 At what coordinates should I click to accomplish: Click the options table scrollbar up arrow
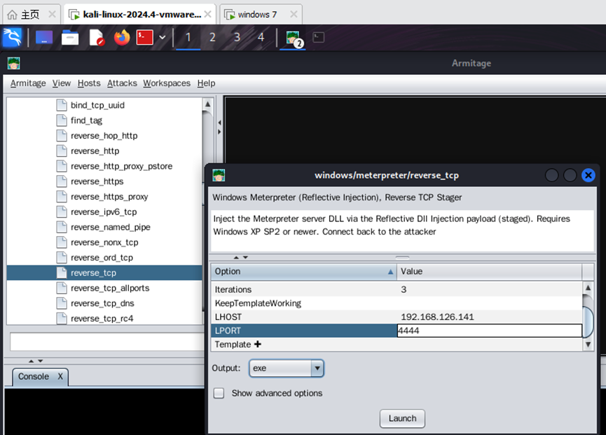coord(588,288)
